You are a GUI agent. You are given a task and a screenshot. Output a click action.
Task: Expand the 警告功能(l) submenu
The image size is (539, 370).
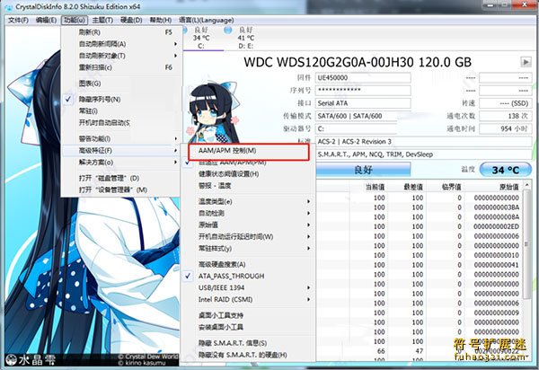click(121, 139)
